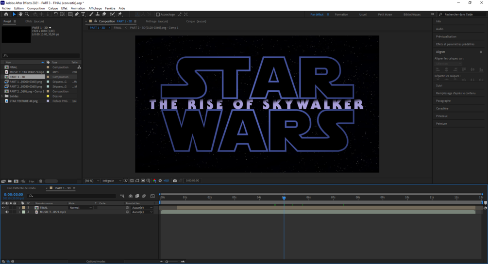Image resolution: width=488 pixels, height=264 pixels.
Task: Create a new folder in Project panel
Action: point(10,181)
